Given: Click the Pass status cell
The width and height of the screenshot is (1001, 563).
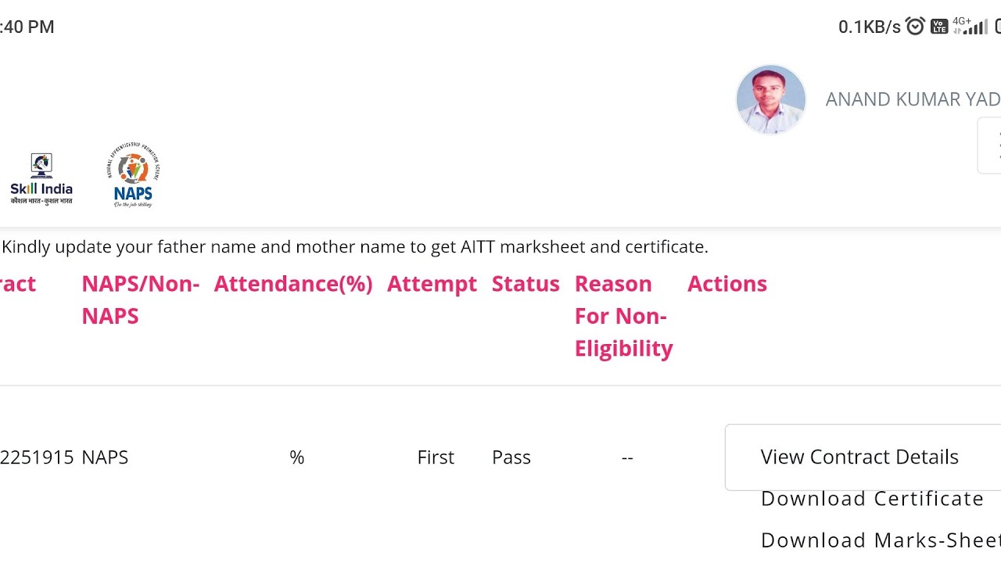Looking at the screenshot, I should [511, 457].
